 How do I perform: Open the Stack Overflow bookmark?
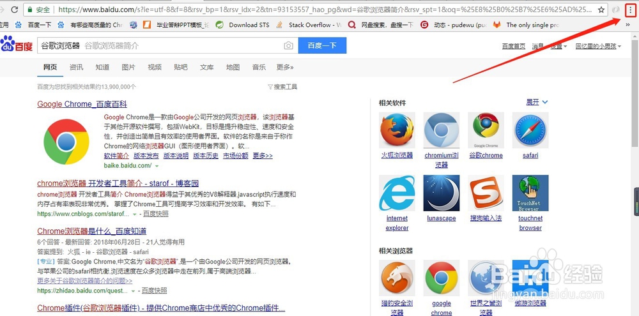pos(309,25)
